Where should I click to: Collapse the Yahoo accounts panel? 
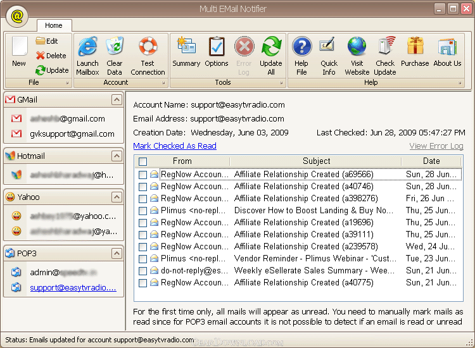117,197
